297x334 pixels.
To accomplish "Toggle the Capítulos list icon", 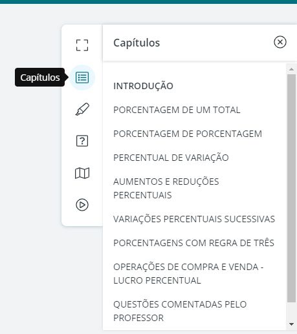I will [82, 78].
